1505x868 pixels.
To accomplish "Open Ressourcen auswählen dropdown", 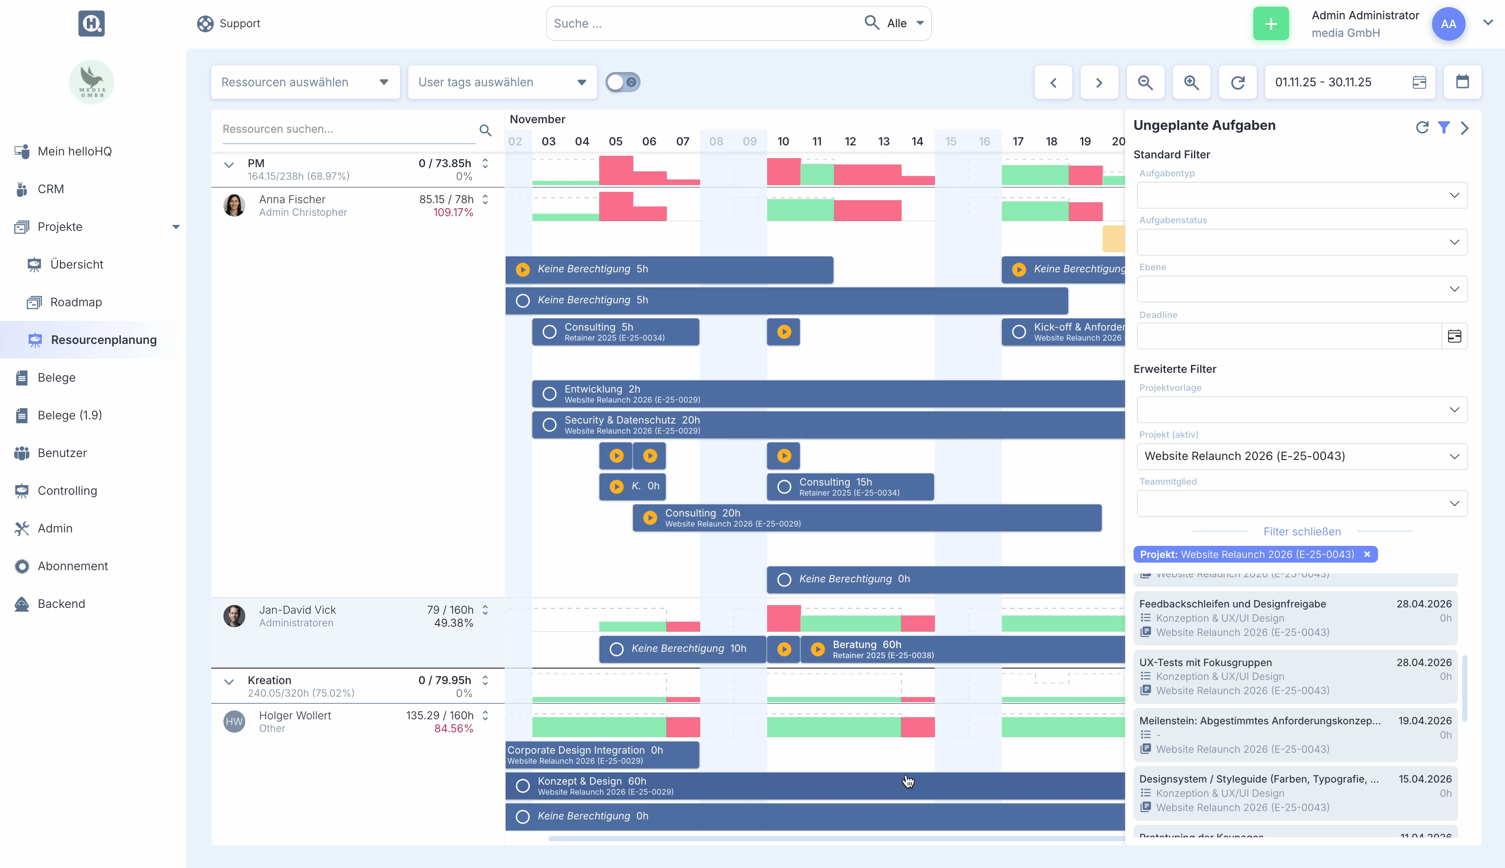I will click(x=305, y=82).
